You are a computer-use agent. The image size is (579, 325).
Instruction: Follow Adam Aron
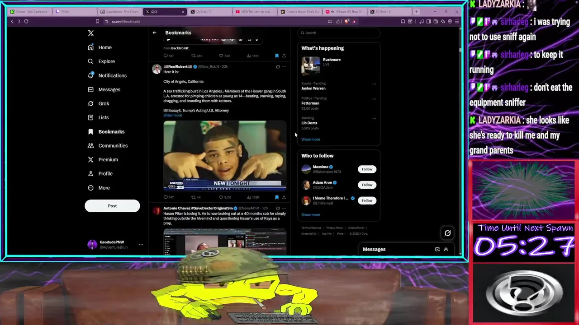tap(367, 185)
